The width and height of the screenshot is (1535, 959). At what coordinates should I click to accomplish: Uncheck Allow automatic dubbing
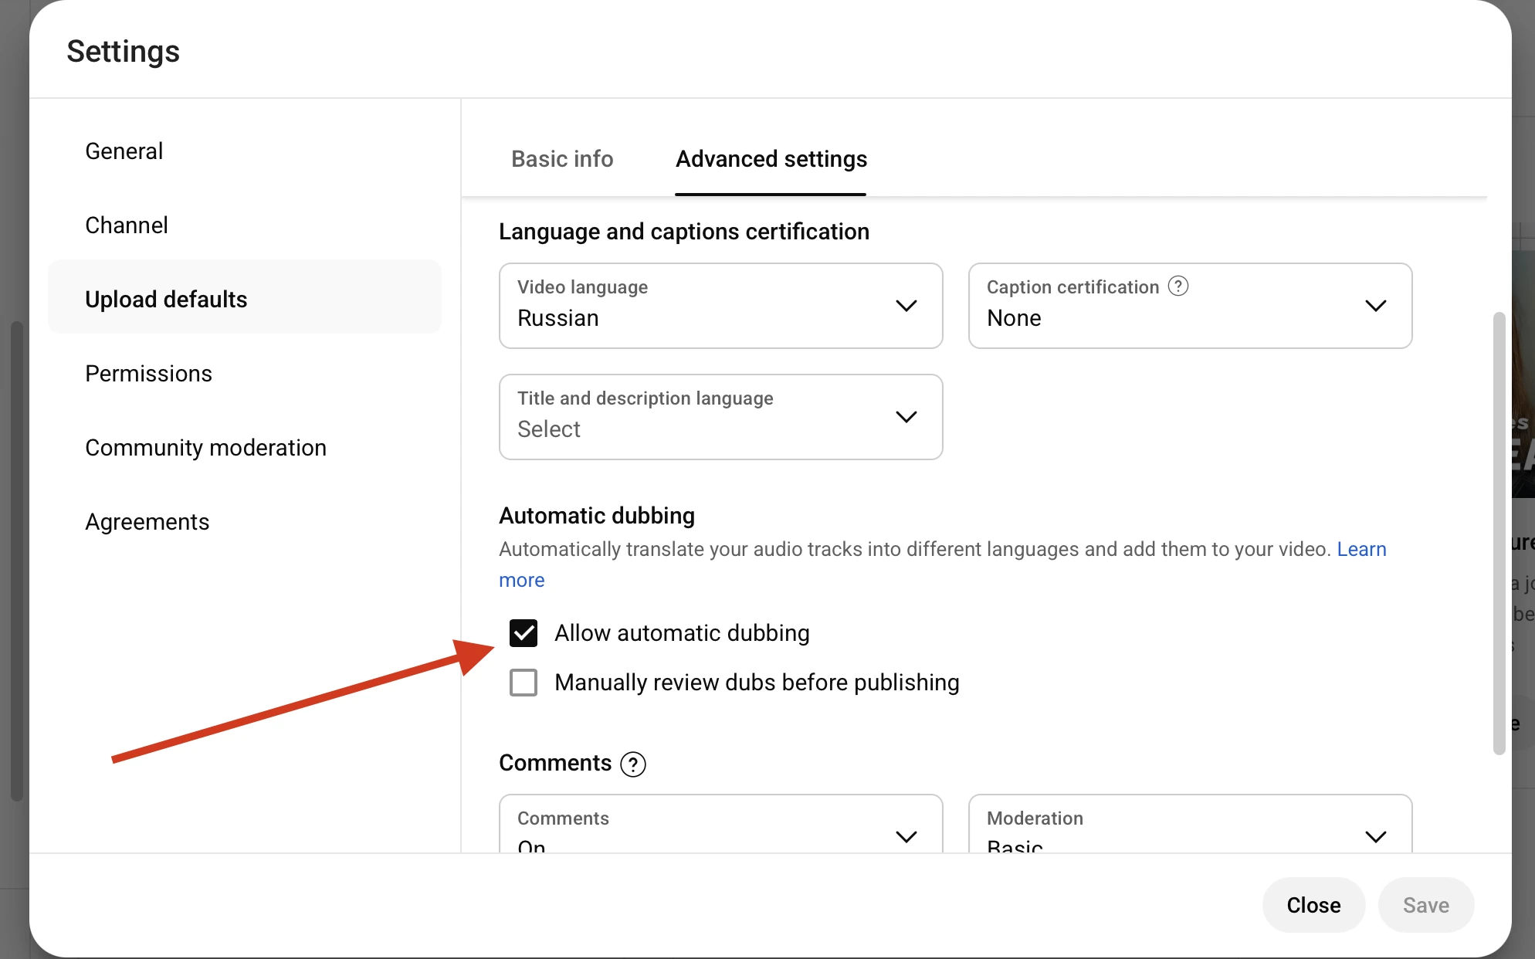coord(523,633)
